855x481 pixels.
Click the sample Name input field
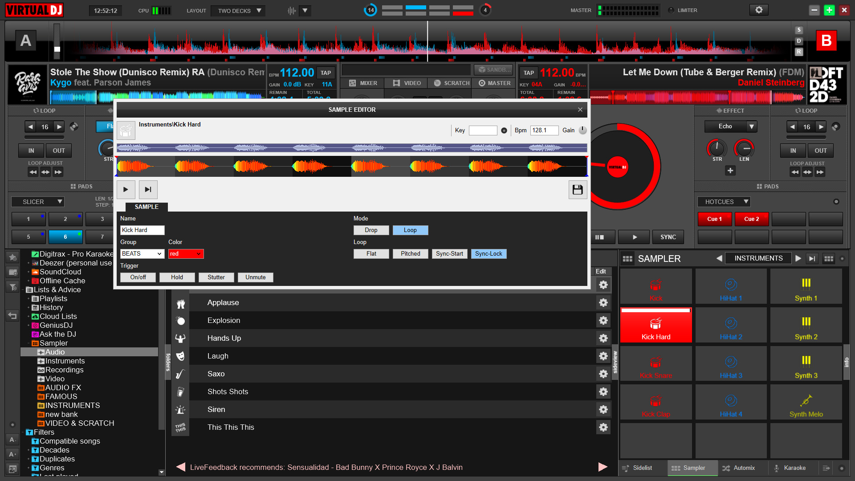[x=142, y=230]
